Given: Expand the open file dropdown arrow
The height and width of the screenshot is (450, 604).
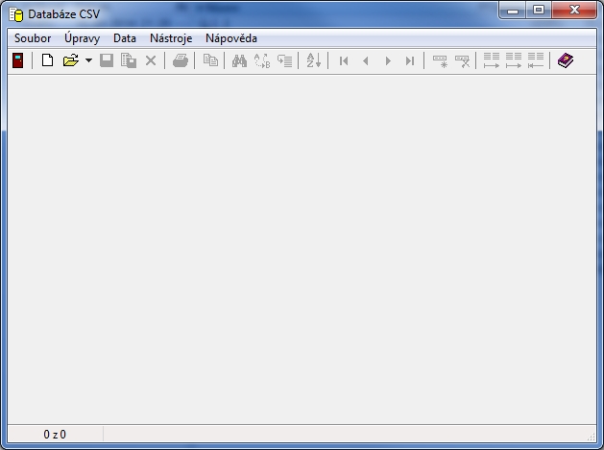Looking at the screenshot, I should (x=88, y=60).
